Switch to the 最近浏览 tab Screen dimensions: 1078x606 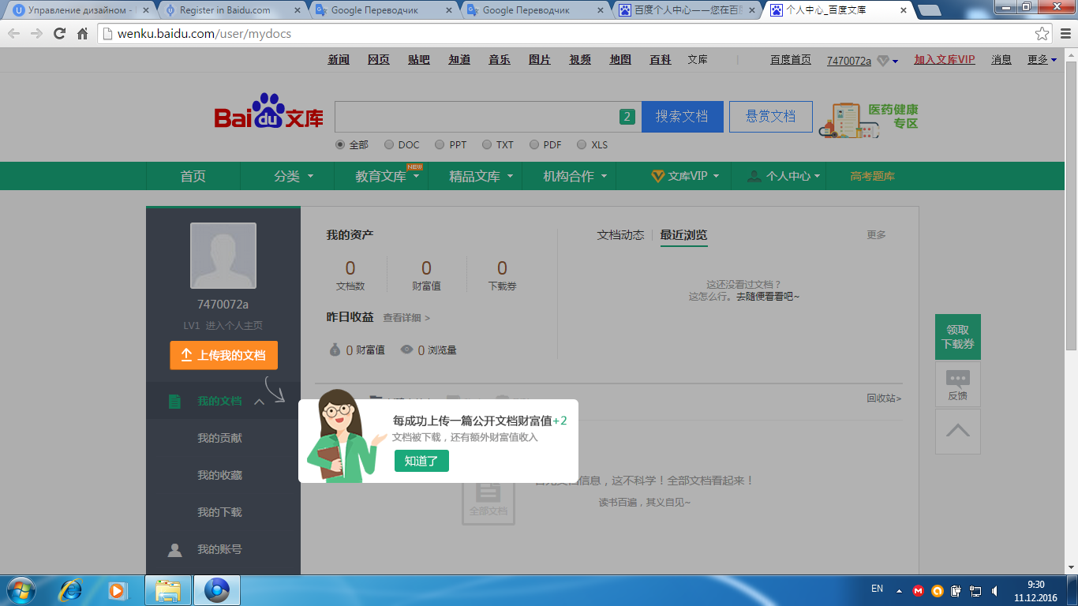(683, 234)
